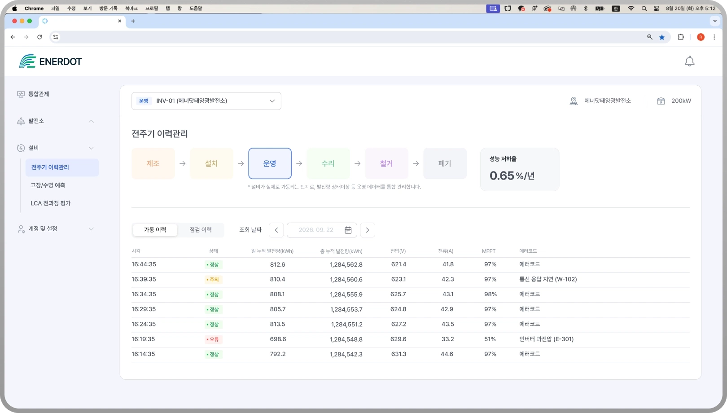Click the 2026. 09. 22 date field
This screenshot has width=727, height=413.
[x=322, y=230]
